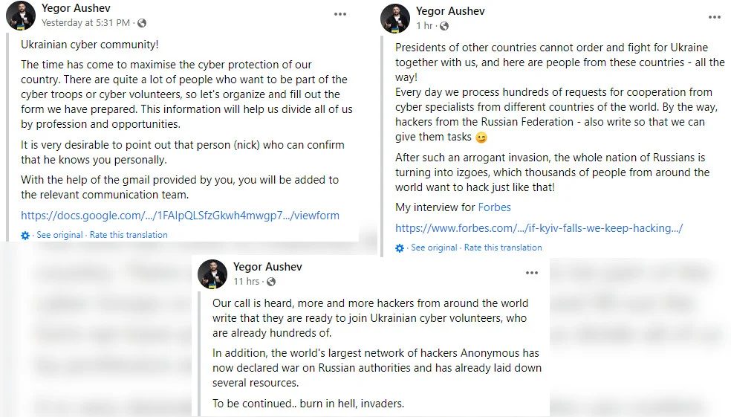Click the public globe icon next to "1 hr"
The height and width of the screenshot is (417, 731).
[444, 26]
